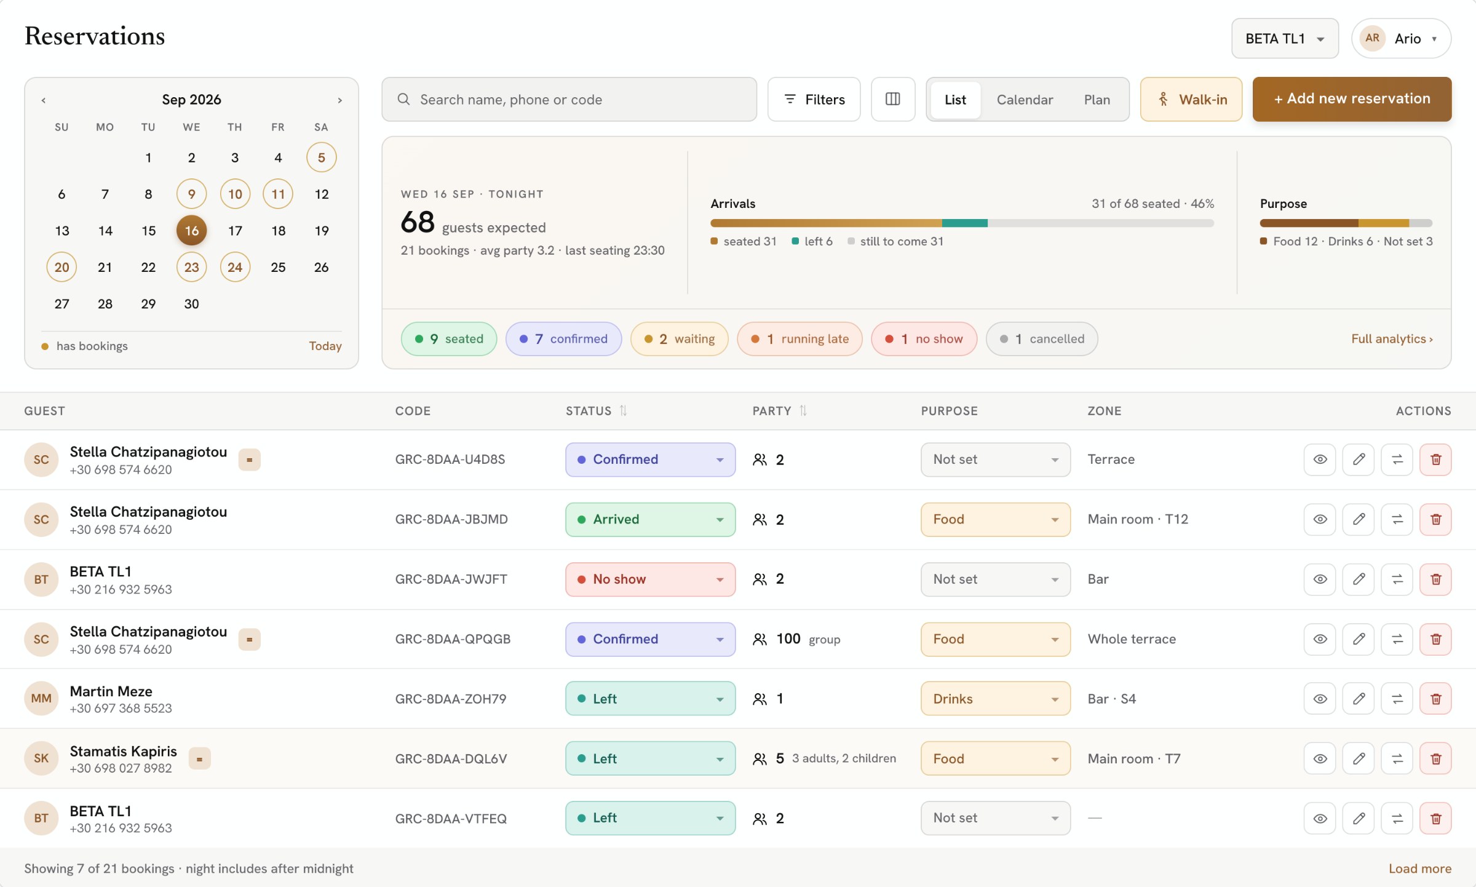The height and width of the screenshot is (887, 1476).
Task: Delete Martin Meze's reservation with trash icon
Action: 1435,699
